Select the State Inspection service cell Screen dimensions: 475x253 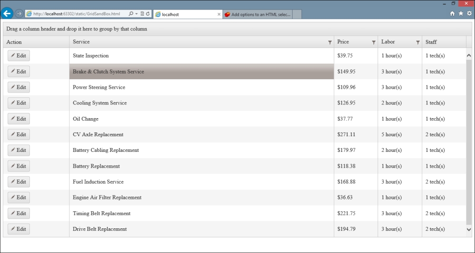click(202, 56)
